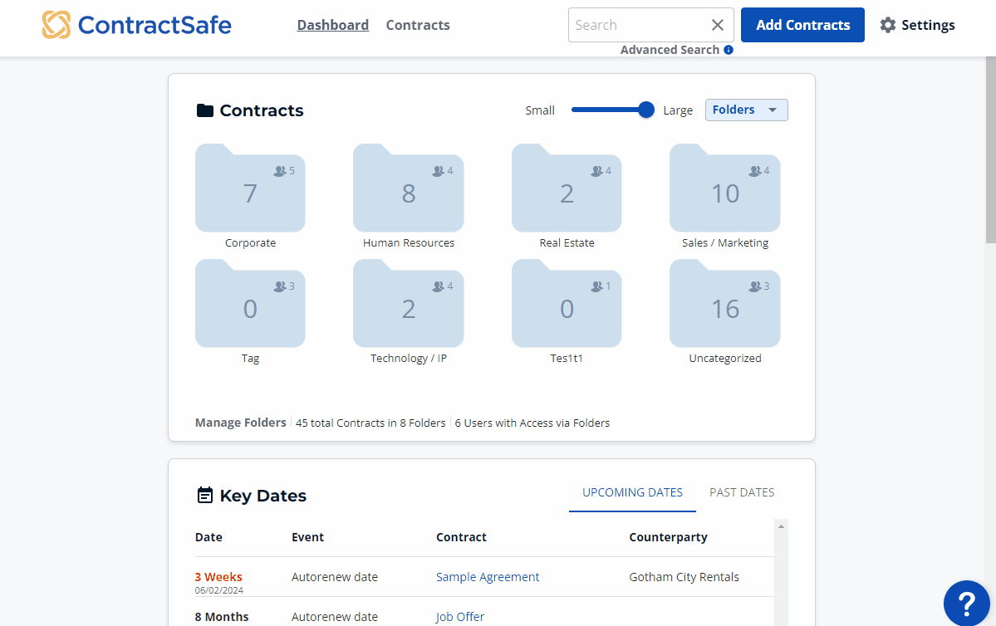Click the ContractSafe logo
The width and height of the screenshot is (996, 626).
[x=137, y=25]
